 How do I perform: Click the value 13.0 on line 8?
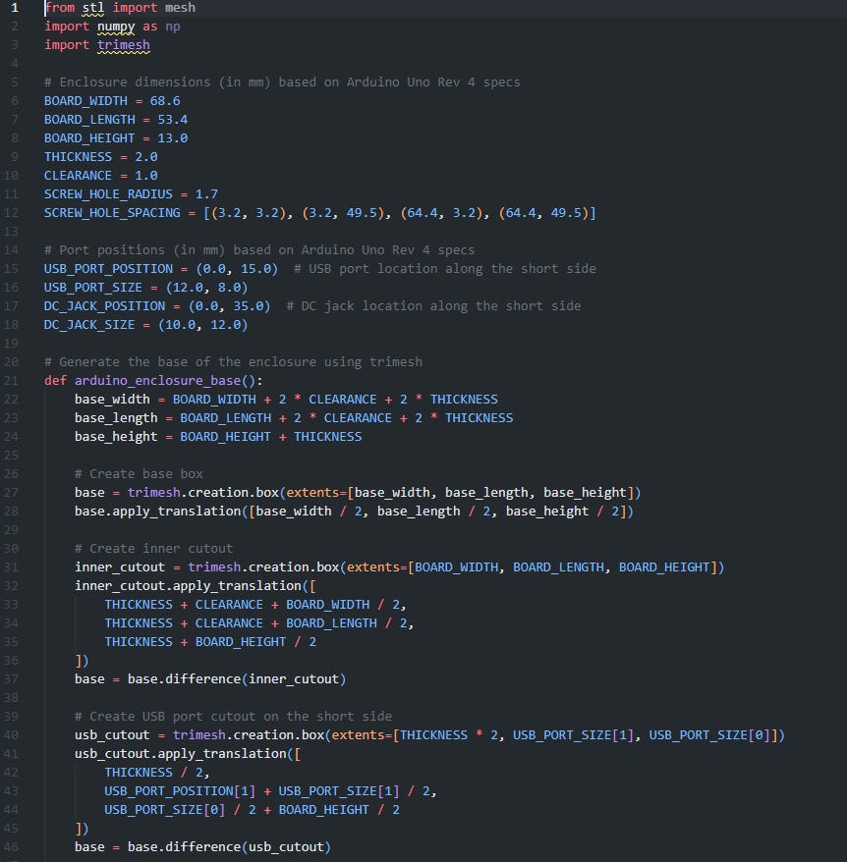coord(173,138)
